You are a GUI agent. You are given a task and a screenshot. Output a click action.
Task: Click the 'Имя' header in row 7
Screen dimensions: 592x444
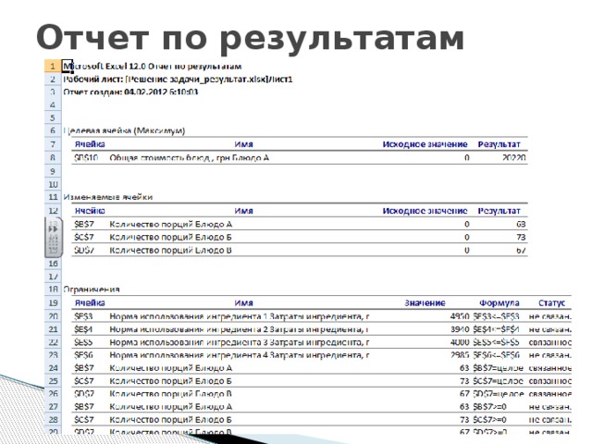click(x=243, y=144)
